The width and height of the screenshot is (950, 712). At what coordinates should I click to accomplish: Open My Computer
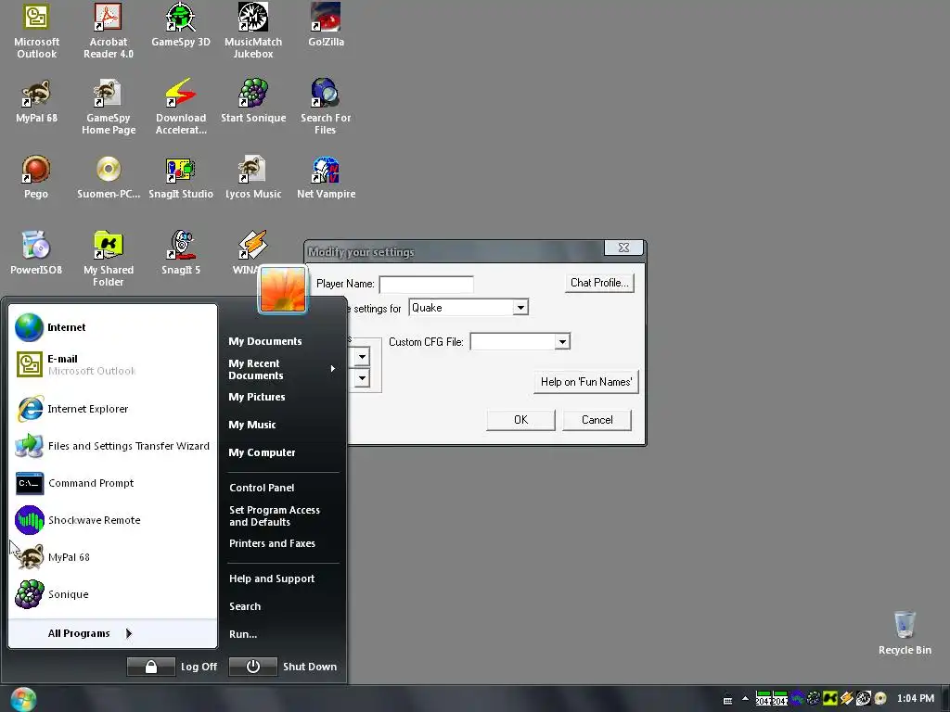coord(262,452)
